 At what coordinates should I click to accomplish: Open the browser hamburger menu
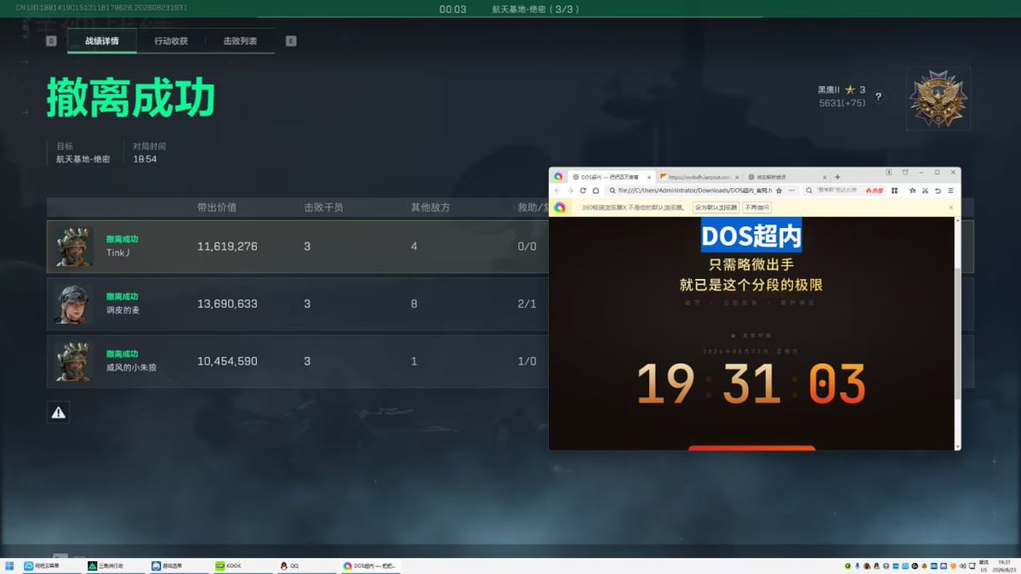tap(950, 190)
